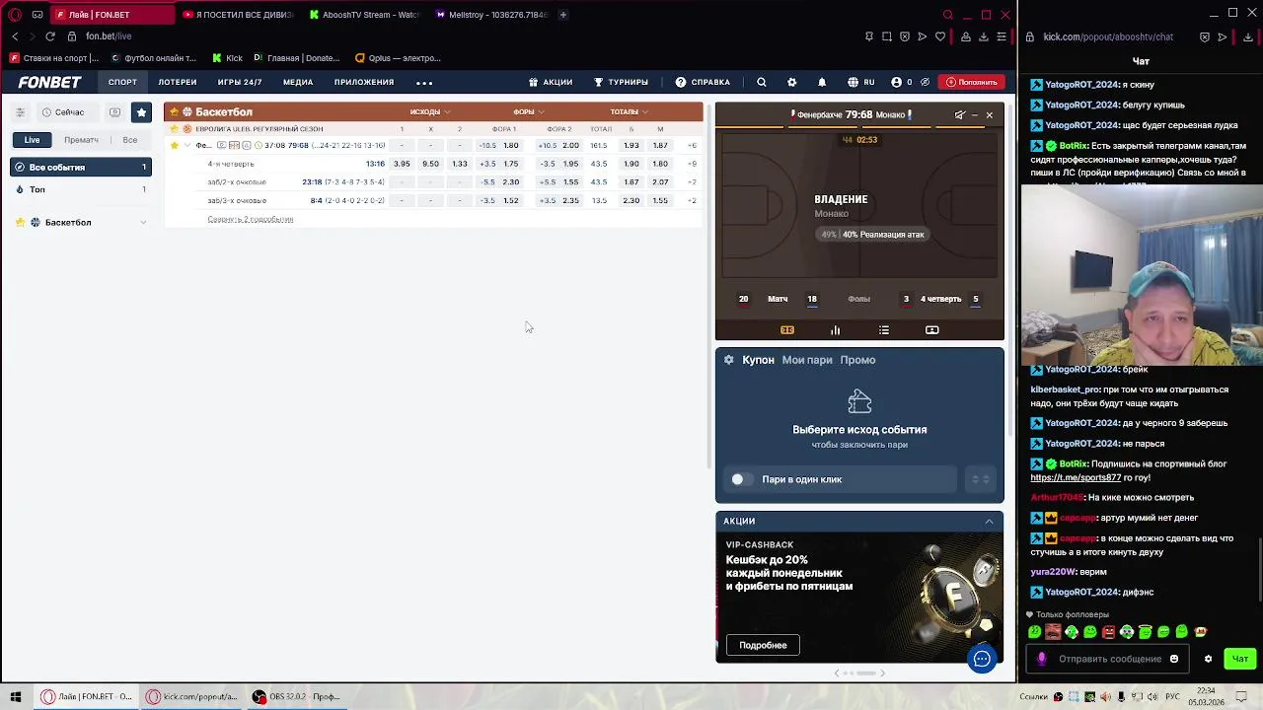Open the Приложения menu item

tap(364, 82)
